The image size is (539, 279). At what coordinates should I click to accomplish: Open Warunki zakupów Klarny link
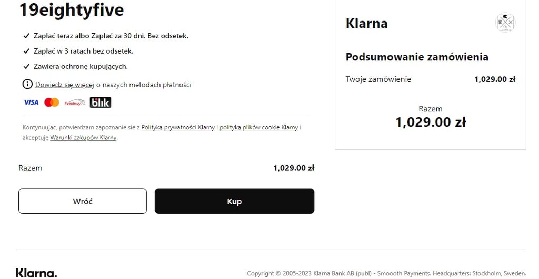tap(84, 138)
